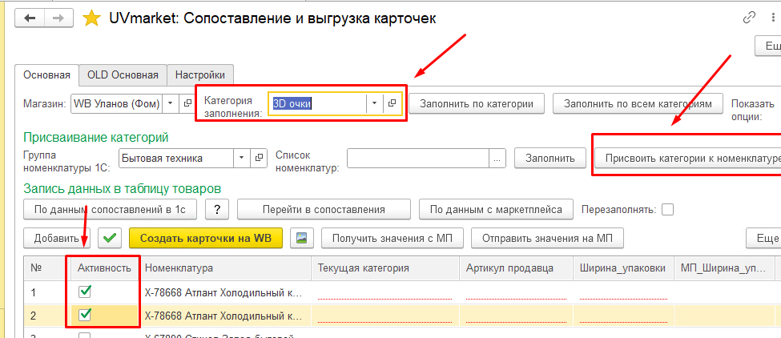Screen dimensions: 781x338
Task: Expand the Категория заполнения dropdown
Action: pos(374,103)
